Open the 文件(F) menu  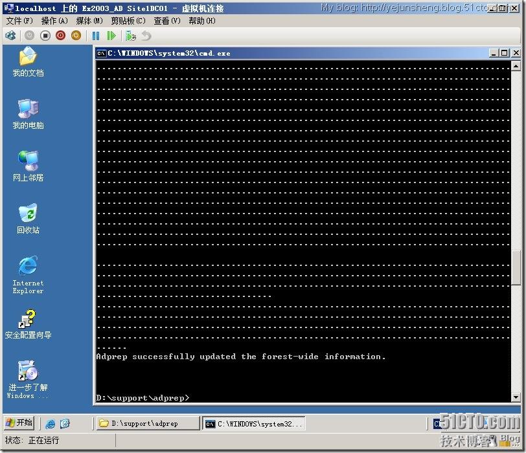pos(19,21)
